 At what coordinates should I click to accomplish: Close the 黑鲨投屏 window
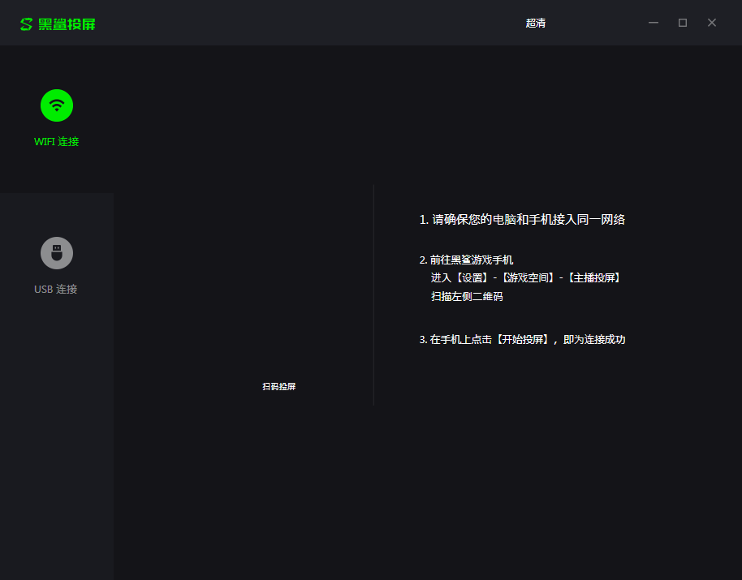pos(711,23)
